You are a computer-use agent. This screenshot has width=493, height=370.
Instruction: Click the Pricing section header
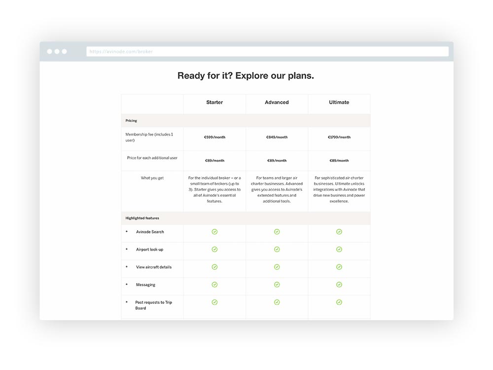tap(131, 120)
